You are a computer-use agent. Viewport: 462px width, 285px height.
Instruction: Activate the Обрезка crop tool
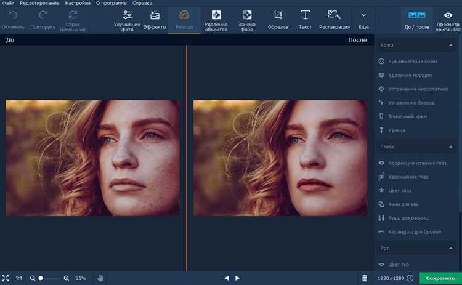pos(278,20)
